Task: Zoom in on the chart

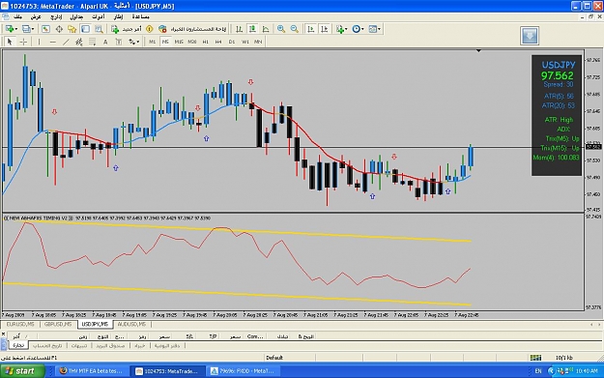Action: coord(281,29)
